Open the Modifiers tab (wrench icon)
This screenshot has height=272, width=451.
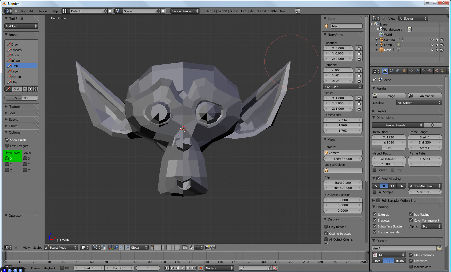tap(417, 71)
